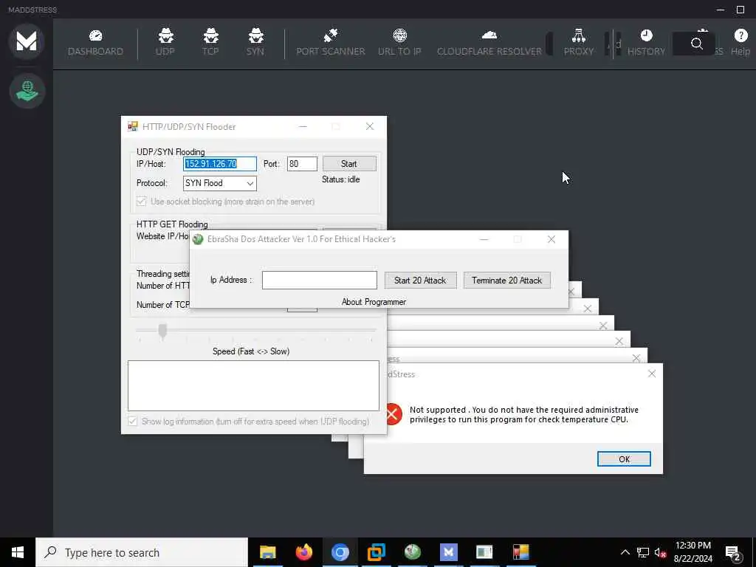Click the Windows Start button
Viewport: 756px width, 567px height.
tap(18, 552)
